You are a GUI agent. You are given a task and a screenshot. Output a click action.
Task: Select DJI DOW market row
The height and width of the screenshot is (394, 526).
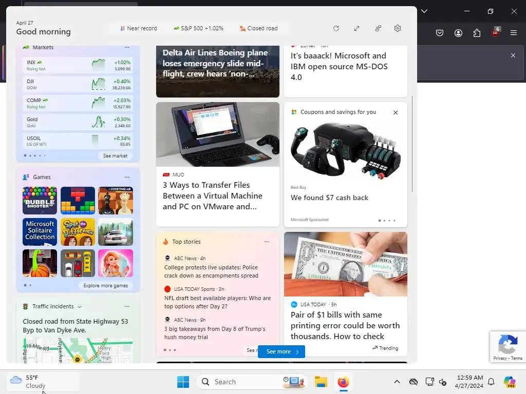78,85
